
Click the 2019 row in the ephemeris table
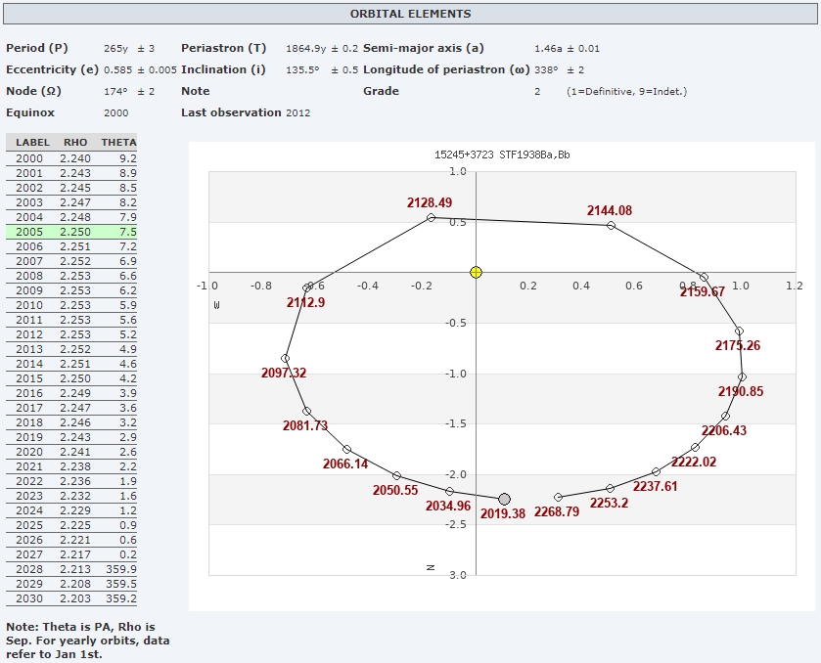pos(70,437)
